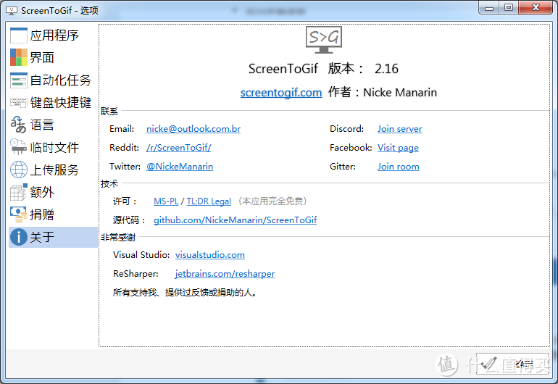
Task: Click the nicke@outlook.com.br email link
Action: [x=193, y=129]
